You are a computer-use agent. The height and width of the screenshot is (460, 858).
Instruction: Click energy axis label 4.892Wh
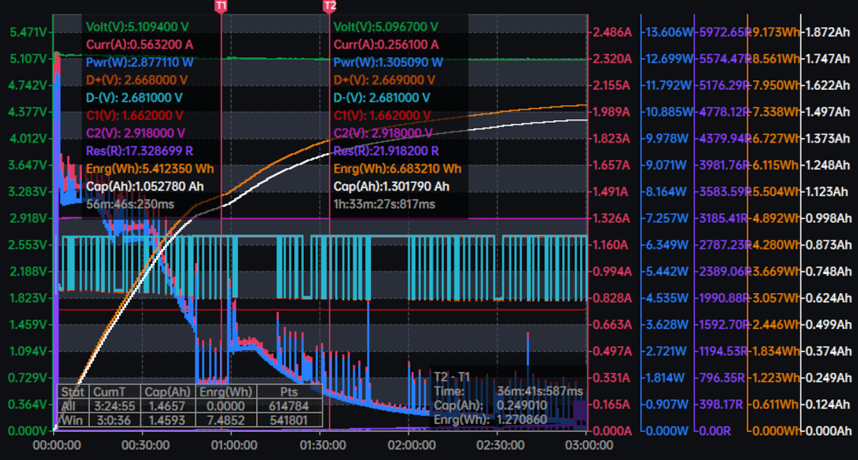pyautogui.click(x=774, y=218)
